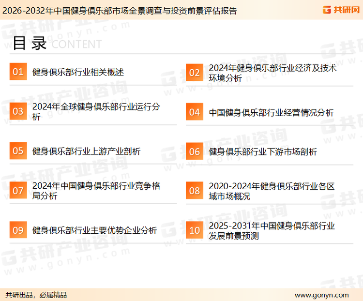The image size is (363, 301).
Task: Open chapter via the orange 04 badge
Action: tap(194, 112)
